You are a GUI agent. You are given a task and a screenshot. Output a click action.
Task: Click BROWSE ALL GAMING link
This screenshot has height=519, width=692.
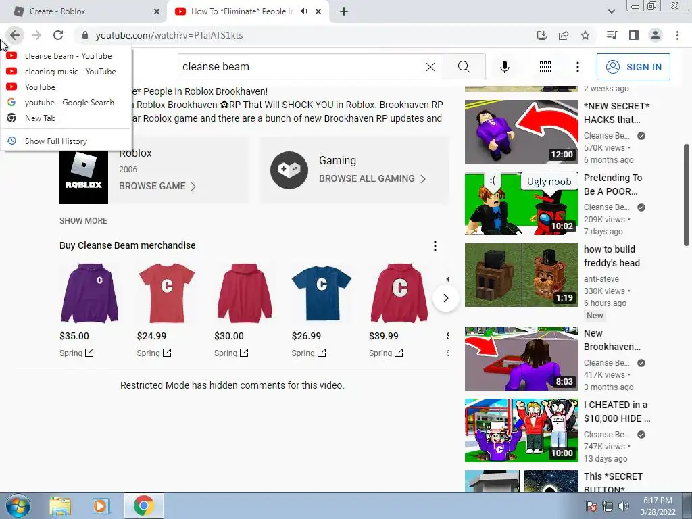click(x=372, y=178)
